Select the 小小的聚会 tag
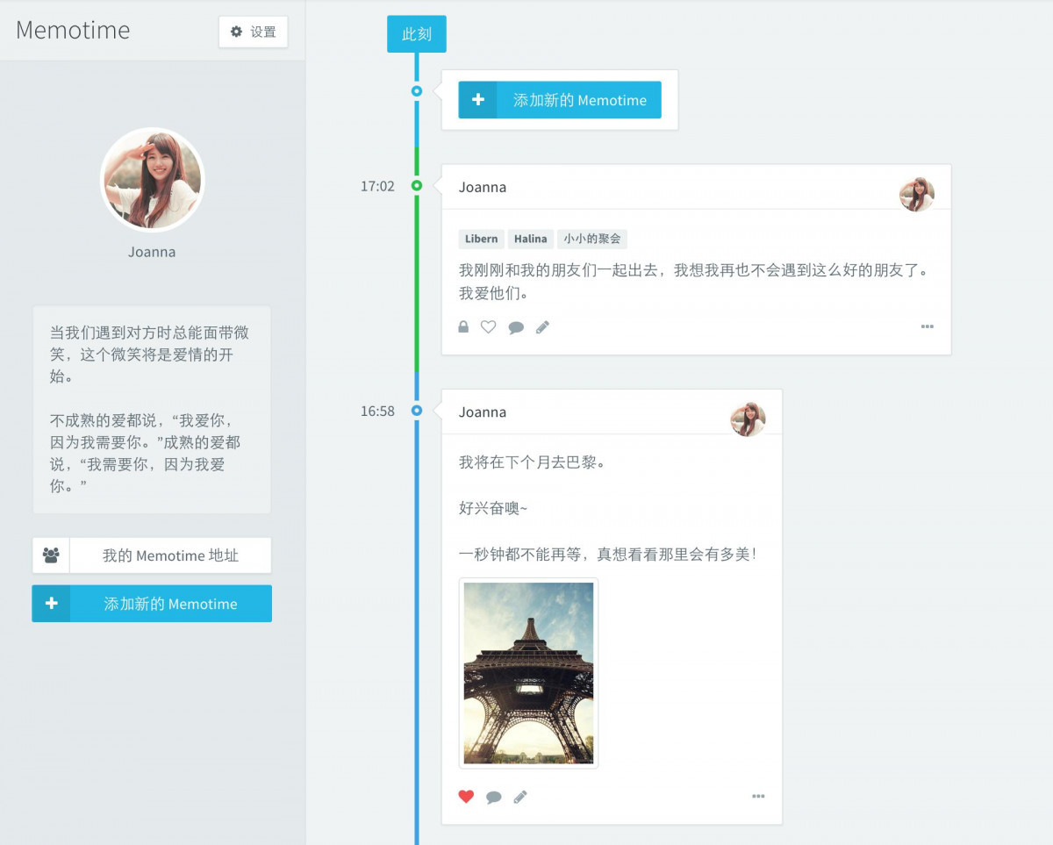Viewport: 1053px width, 845px height. (592, 239)
